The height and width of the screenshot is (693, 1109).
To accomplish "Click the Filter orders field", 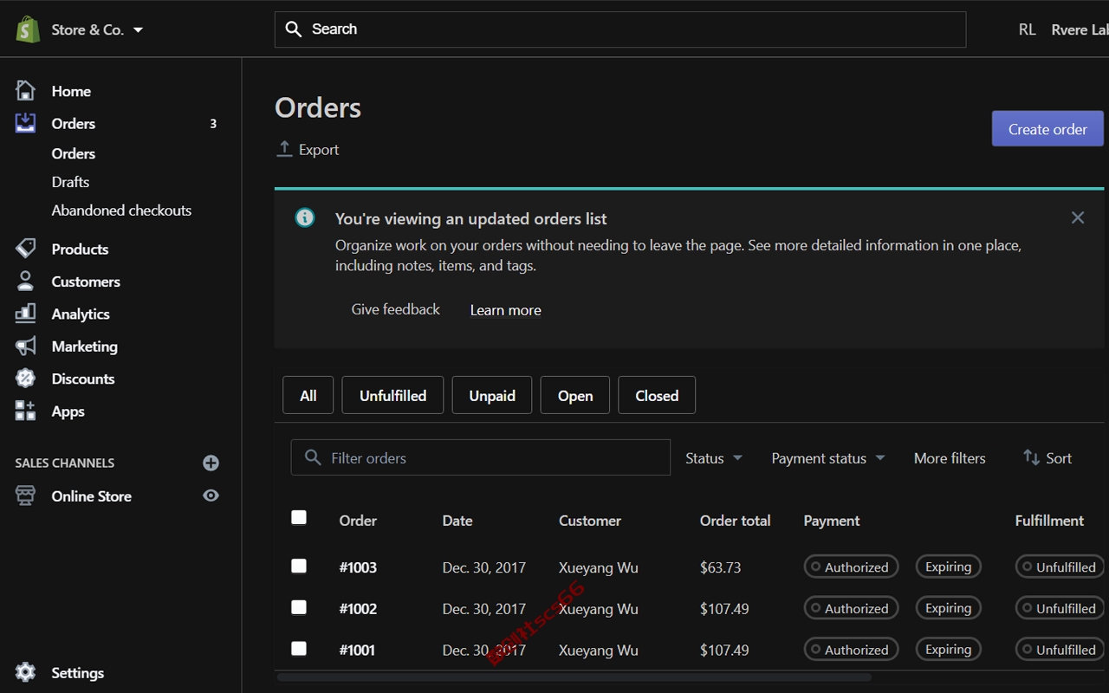I will click(x=481, y=457).
